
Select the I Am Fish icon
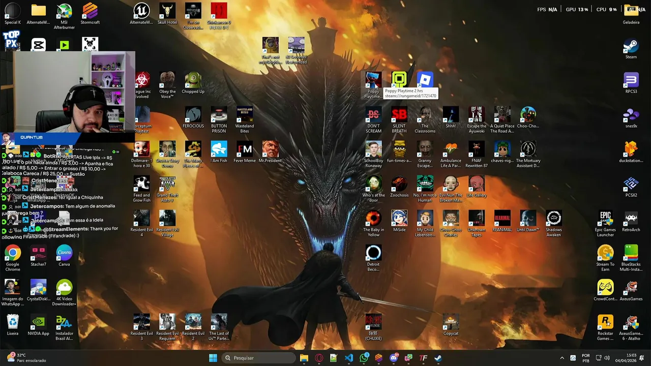pyautogui.click(x=219, y=152)
